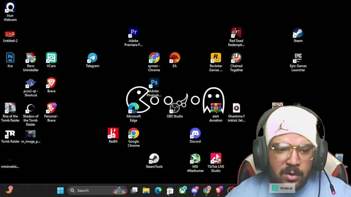
Task: Open the 'alert donation' archive icon
Action: [x=216, y=112]
